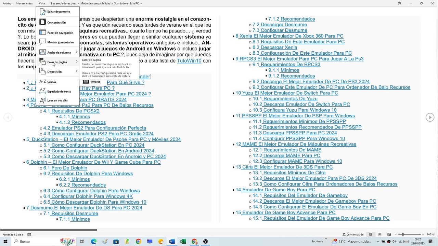
Task: Follow link 11.3 Descarga PPSSPP Para PC 2024
Action: (295, 133)
